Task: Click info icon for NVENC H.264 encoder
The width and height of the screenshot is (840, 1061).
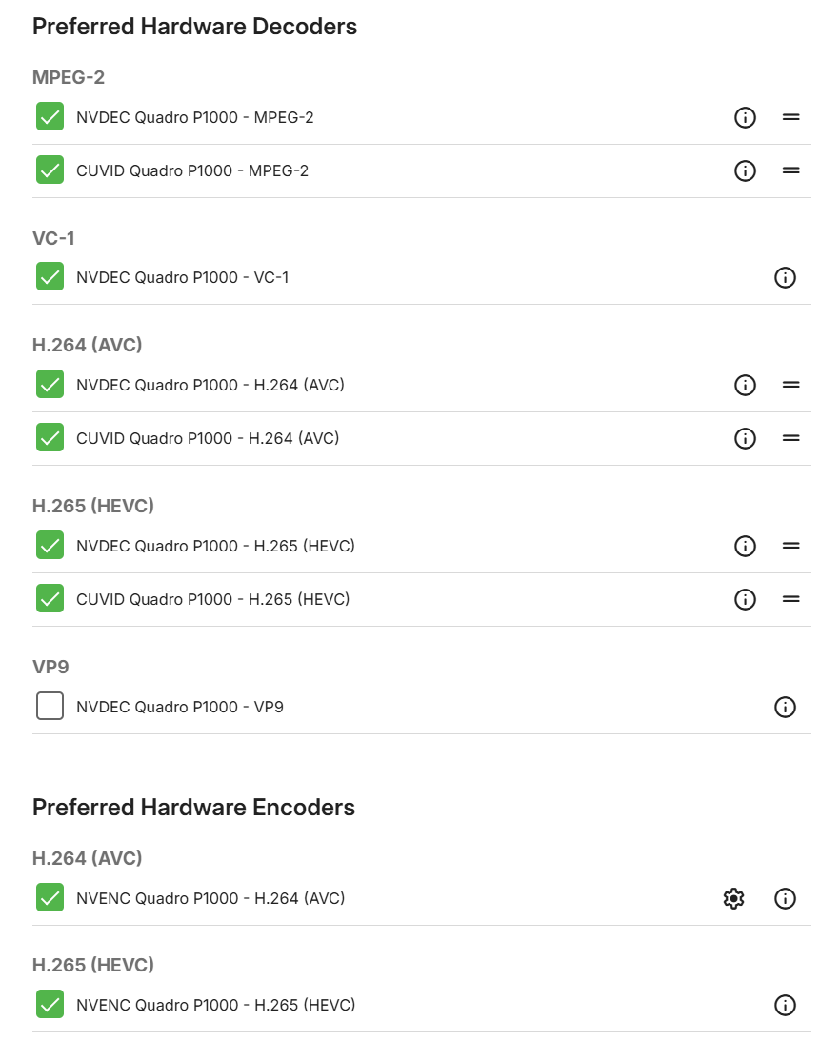Action: (785, 898)
